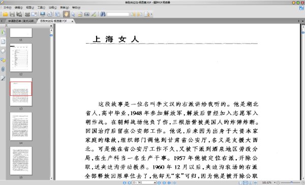Open the zoom percentage dropdown
This screenshot has height=185, width=305.
(x=275, y=182)
